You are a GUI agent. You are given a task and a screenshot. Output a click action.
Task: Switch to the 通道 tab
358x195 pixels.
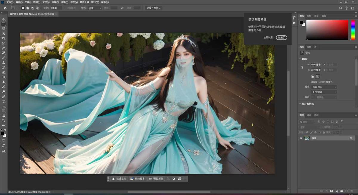309,115
